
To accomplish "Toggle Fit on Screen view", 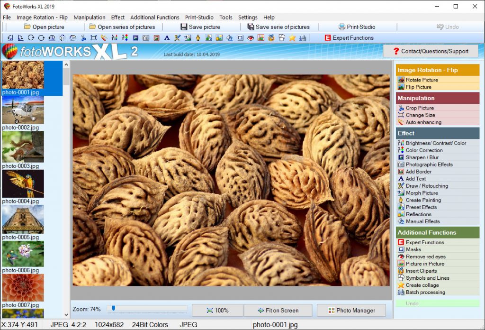I will (278, 310).
